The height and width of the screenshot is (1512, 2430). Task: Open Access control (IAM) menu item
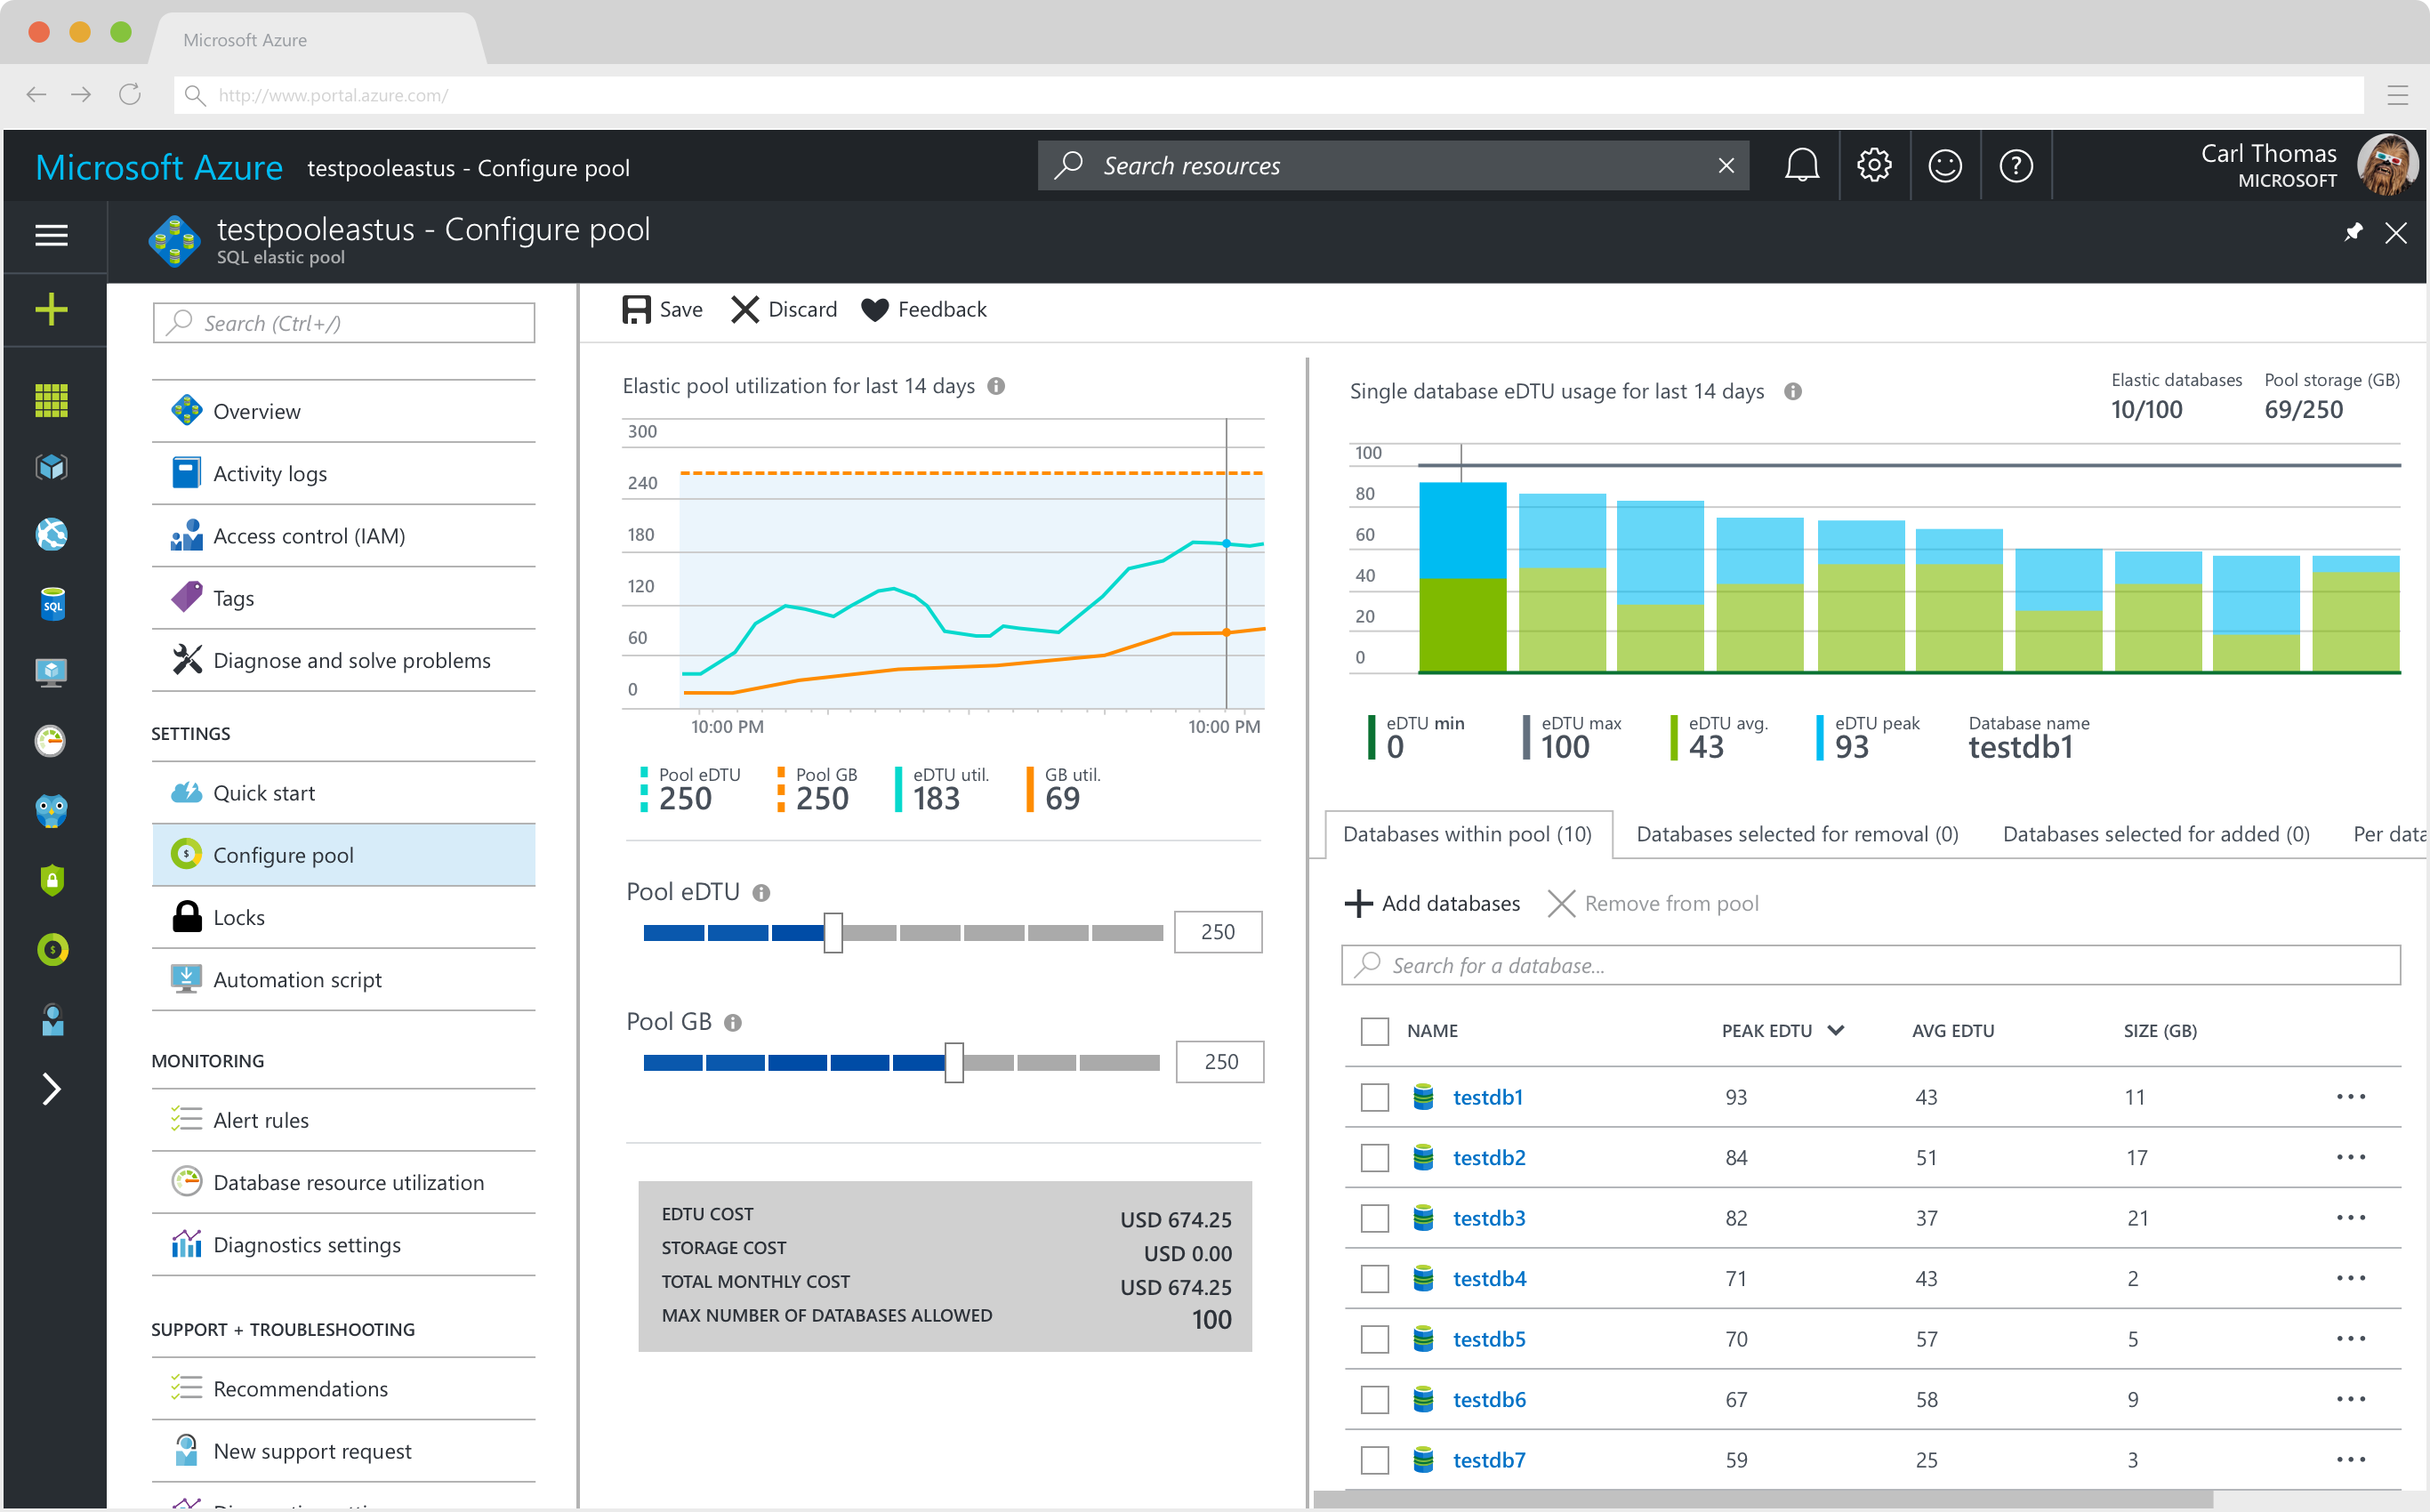point(343,535)
